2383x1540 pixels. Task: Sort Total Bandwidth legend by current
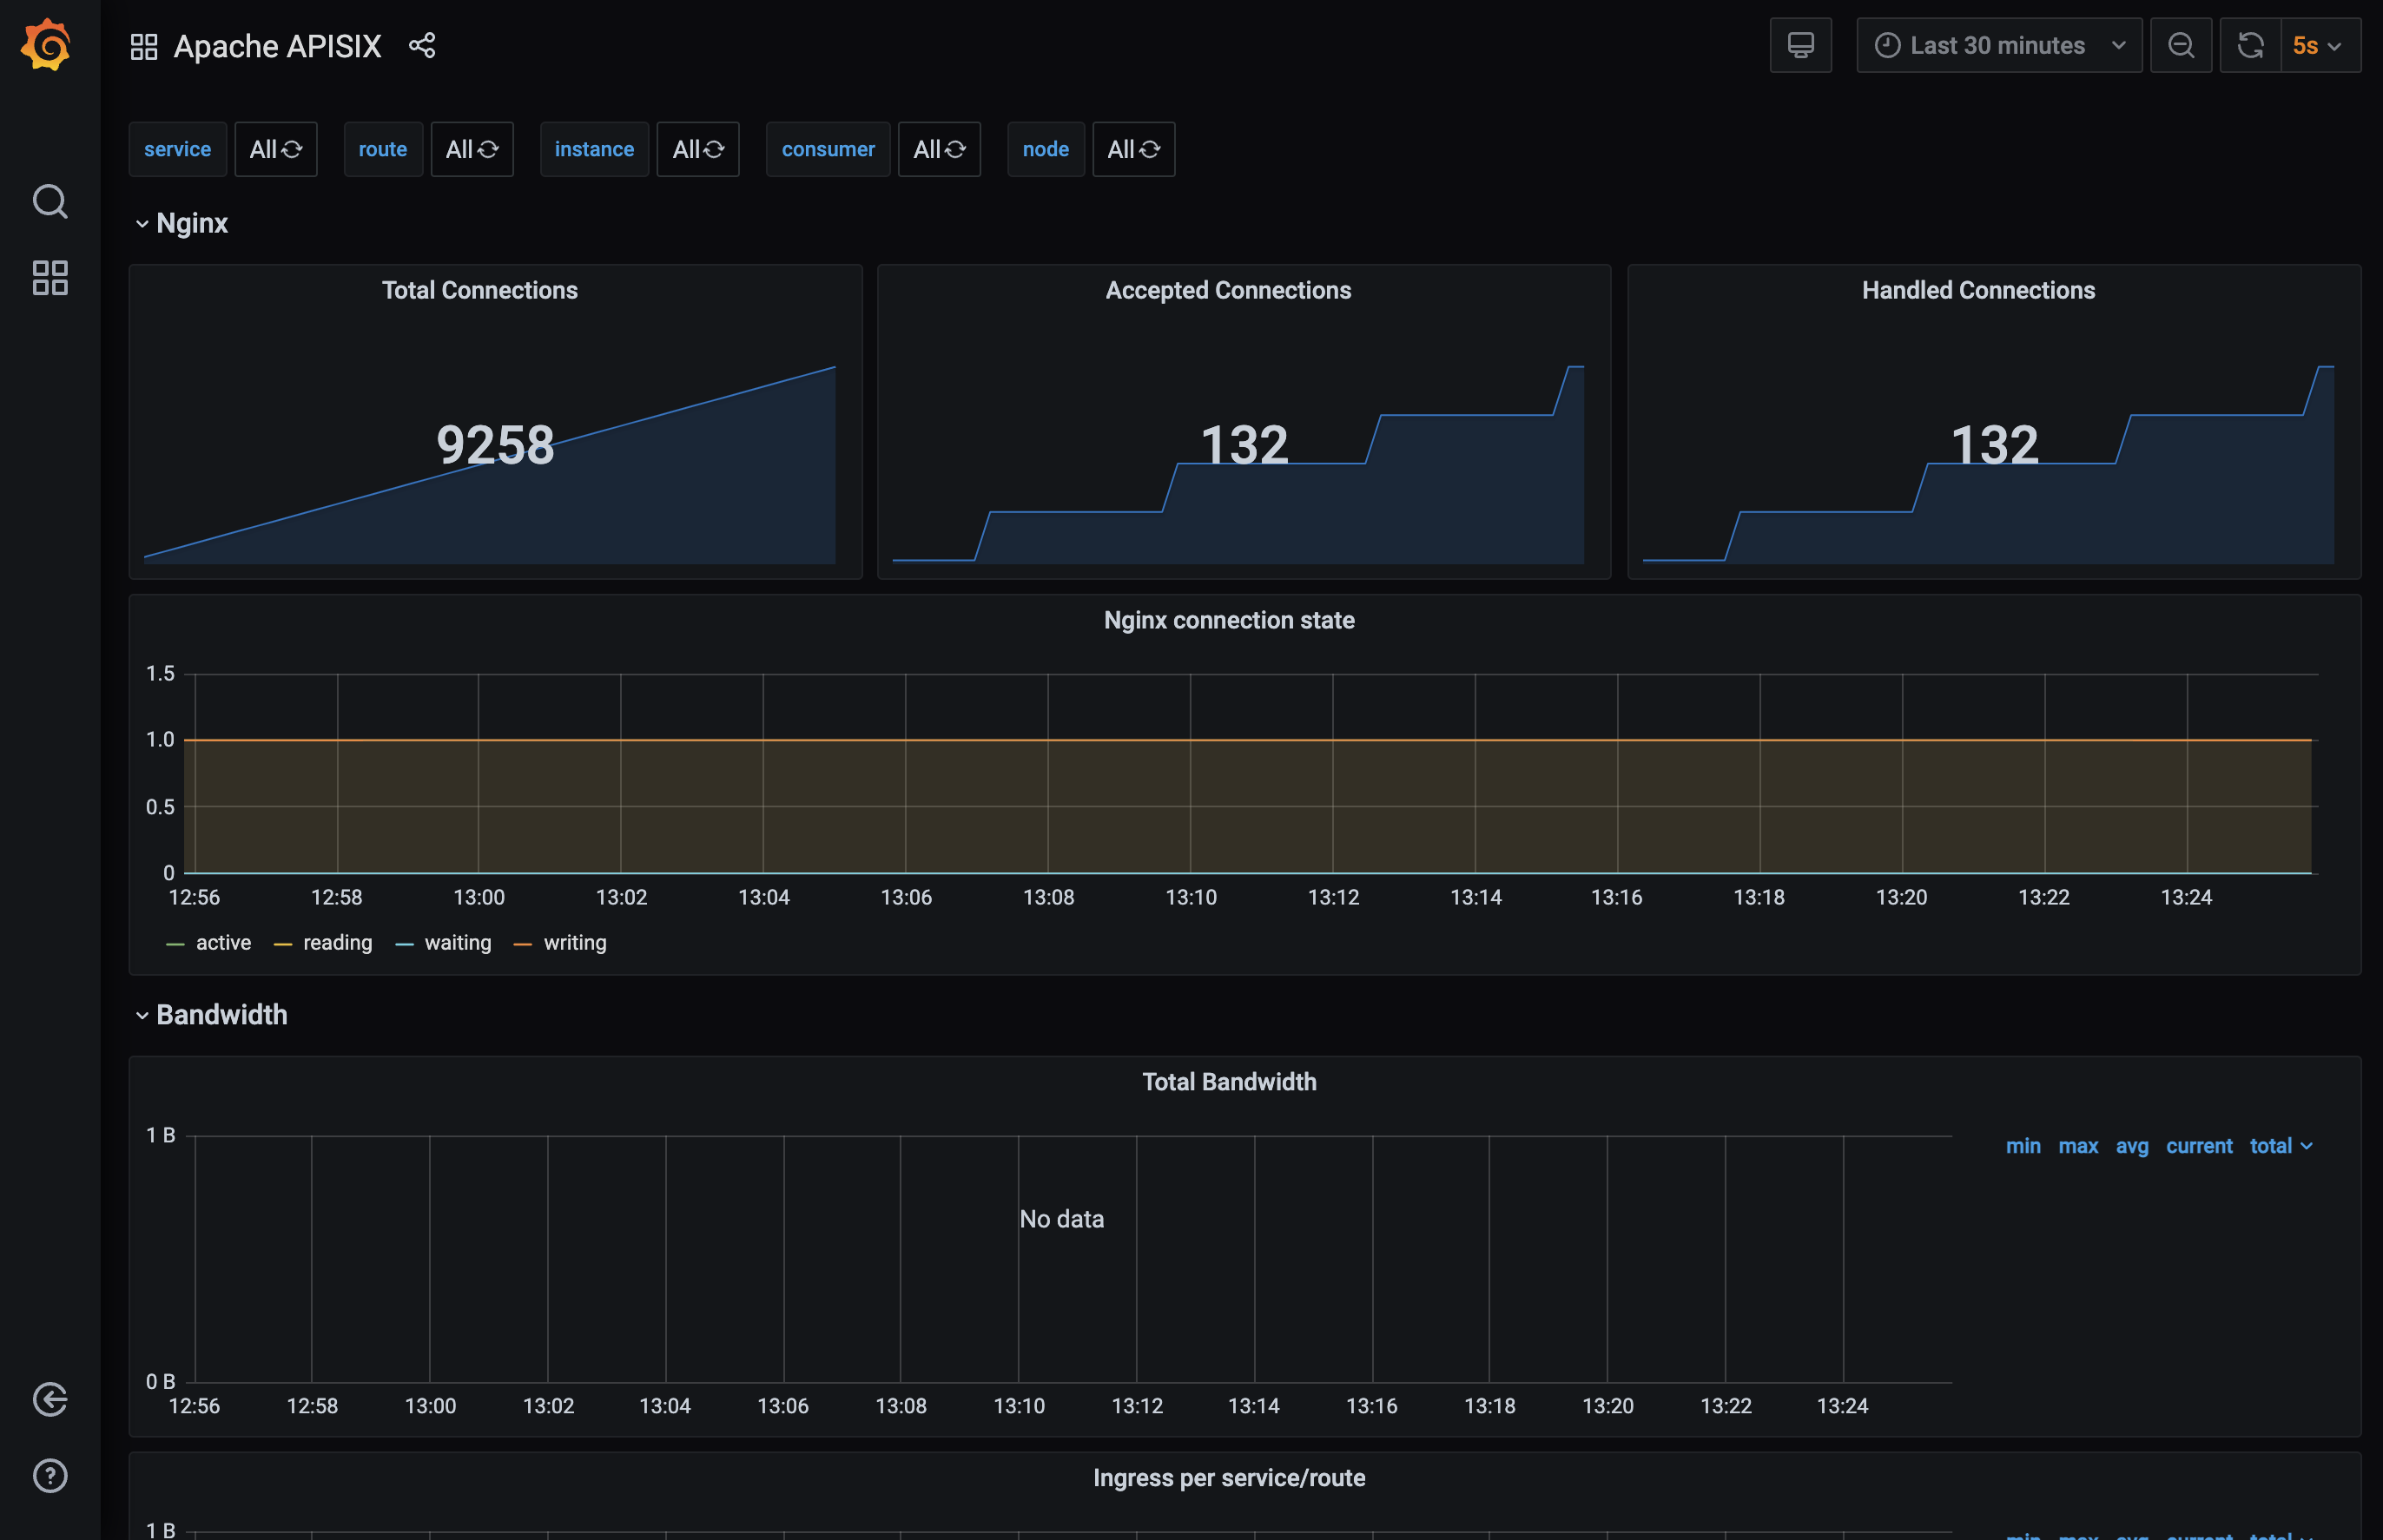click(x=2199, y=1146)
